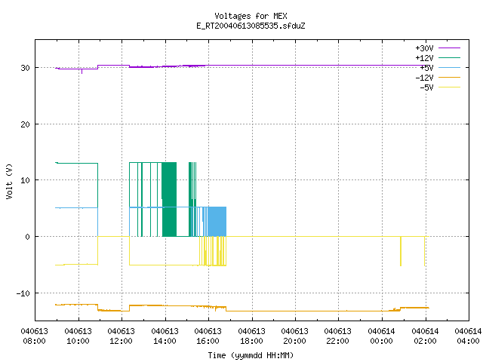Click y-axis tick label 20
The height and width of the screenshot is (362, 483).
point(25,124)
